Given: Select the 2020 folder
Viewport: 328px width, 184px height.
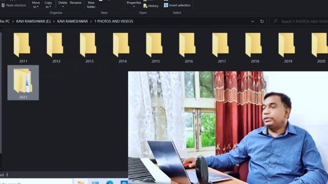Looking at the screenshot, I should pos(320,48).
